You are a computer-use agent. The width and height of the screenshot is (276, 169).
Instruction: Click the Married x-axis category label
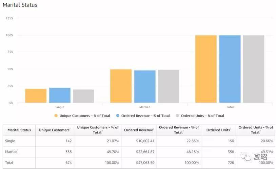point(145,107)
